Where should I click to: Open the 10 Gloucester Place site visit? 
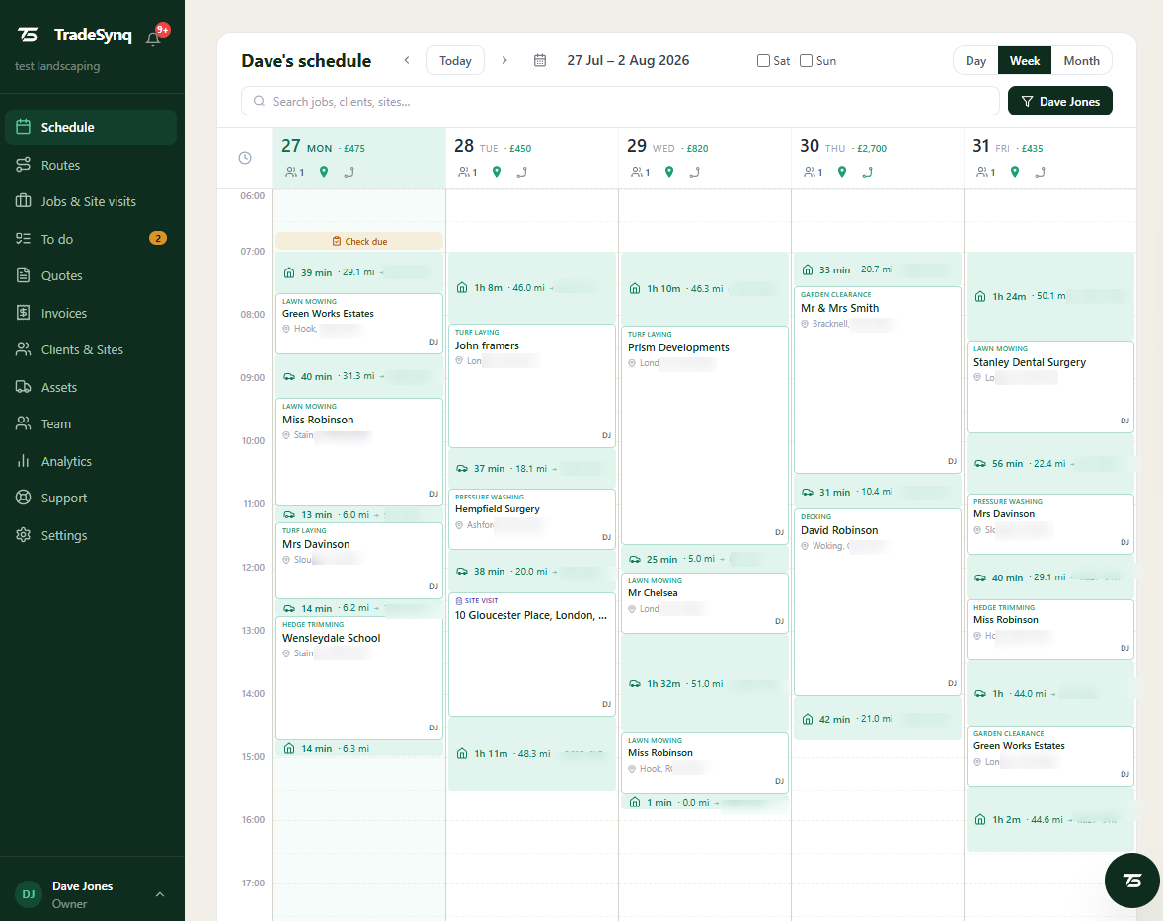[x=532, y=654]
